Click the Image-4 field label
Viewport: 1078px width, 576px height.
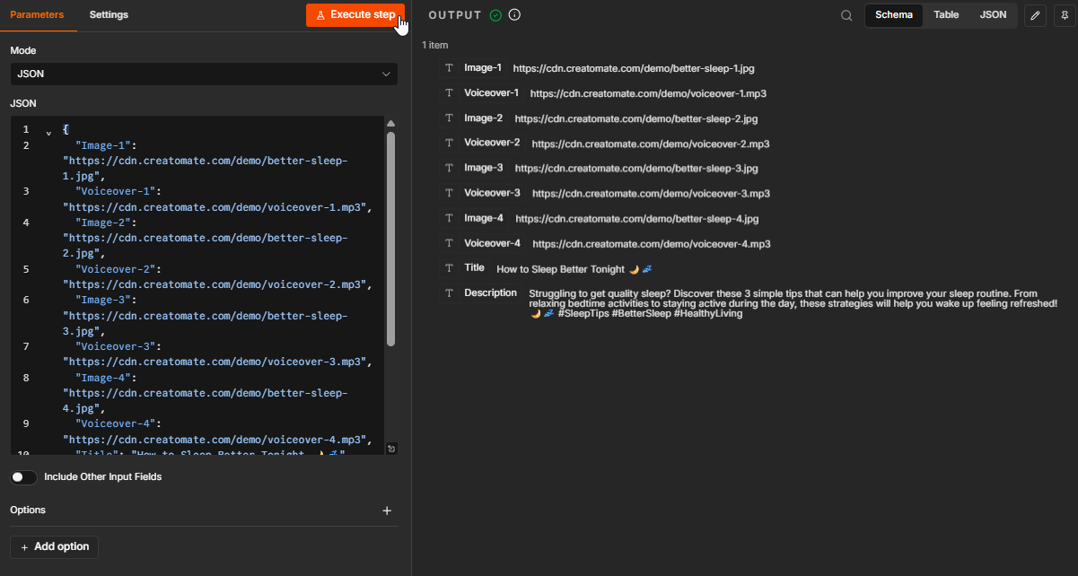[x=484, y=218]
